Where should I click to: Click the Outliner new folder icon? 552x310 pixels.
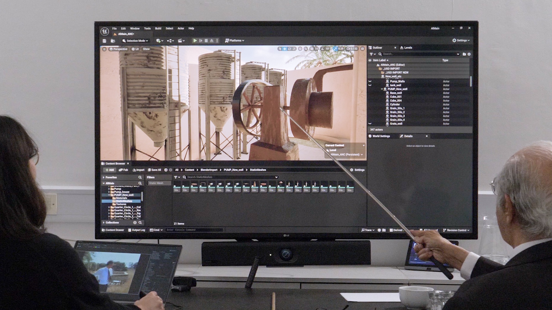pyautogui.click(x=464, y=54)
